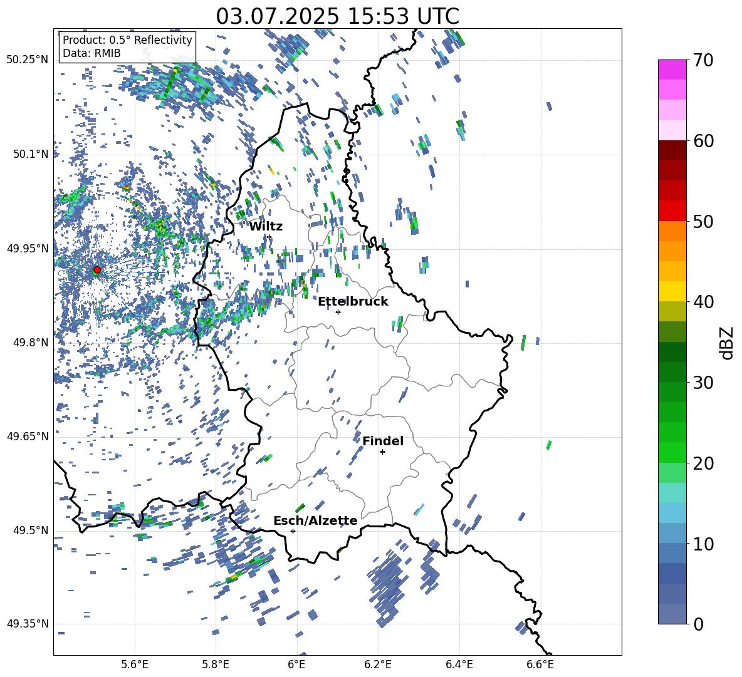Image resolution: width=742 pixels, height=677 pixels.
Task: Click the 49.35°N latitude label
Action: point(28,624)
